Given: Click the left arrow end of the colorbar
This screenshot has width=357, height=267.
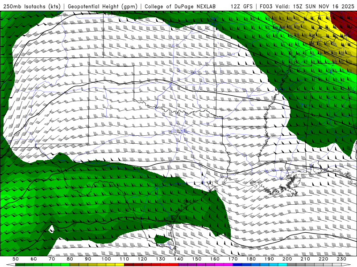Looking at the screenshot, I should pyautogui.click(x=11, y=265).
